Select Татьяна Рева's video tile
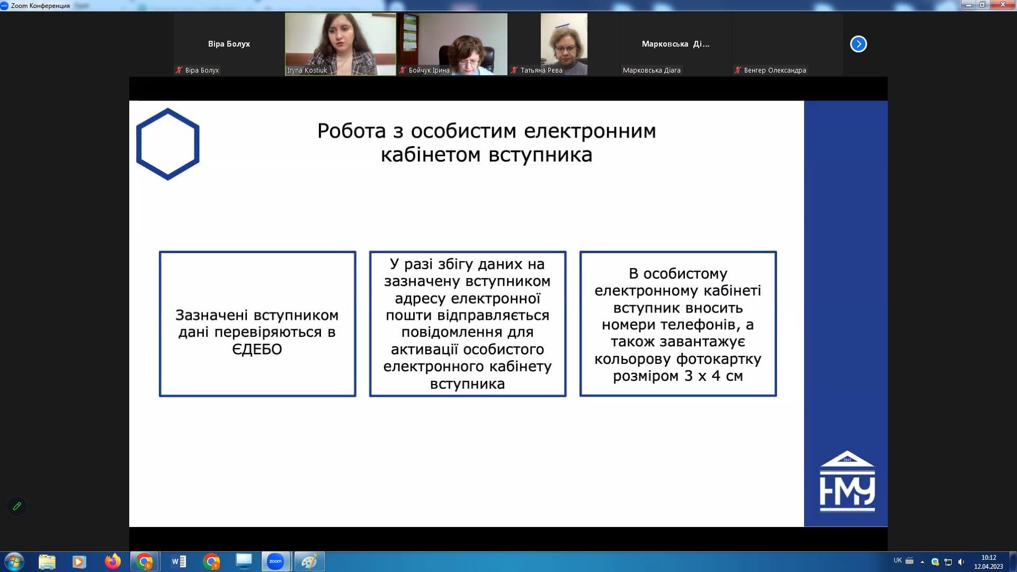The width and height of the screenshot is (1017, 572). point(564,44)
